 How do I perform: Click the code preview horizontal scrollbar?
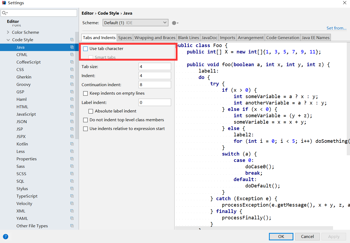click(254, 228)
